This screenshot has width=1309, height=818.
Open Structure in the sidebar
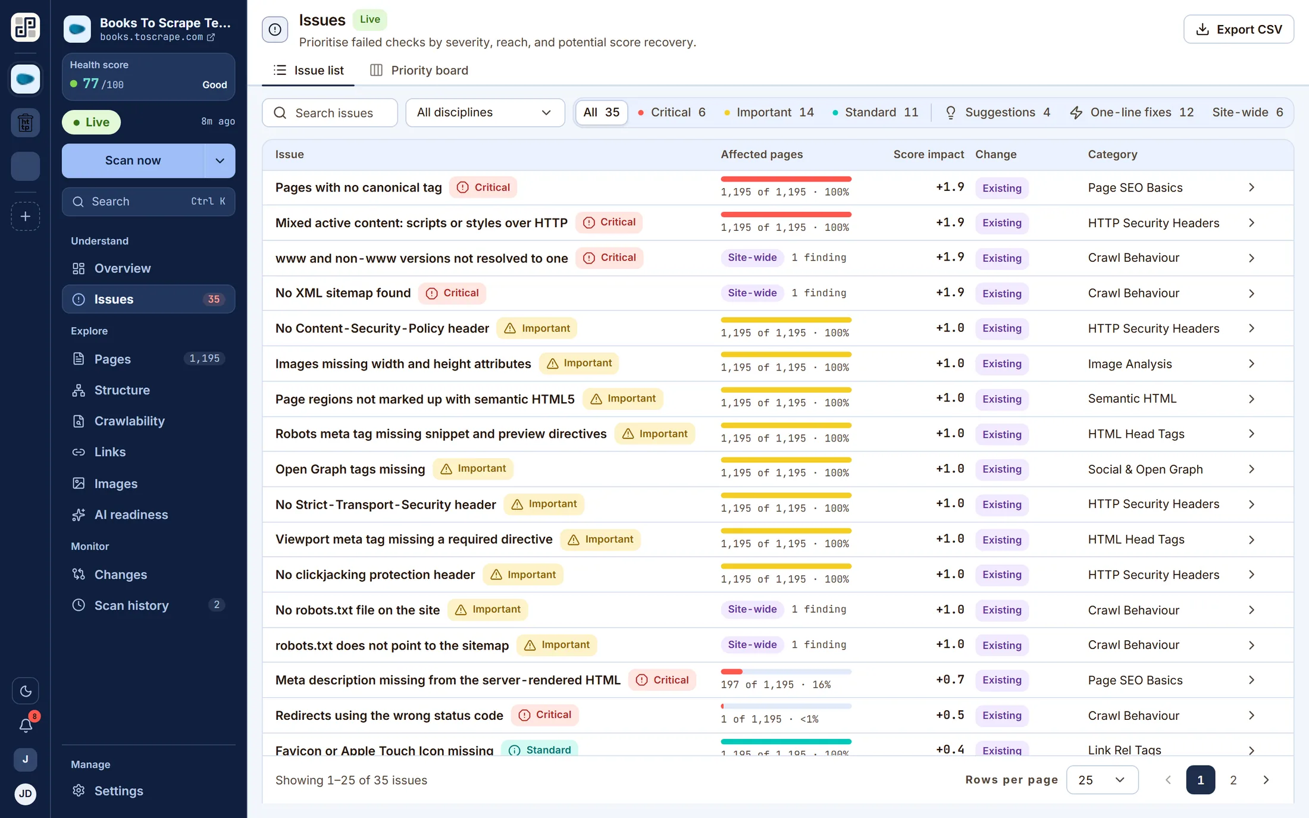(149, 390)
